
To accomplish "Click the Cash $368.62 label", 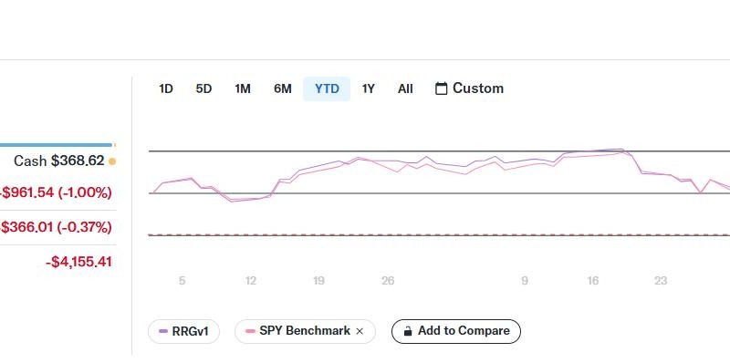I will (58, 161).
